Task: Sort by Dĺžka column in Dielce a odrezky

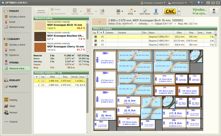Action: click(179, 33)
